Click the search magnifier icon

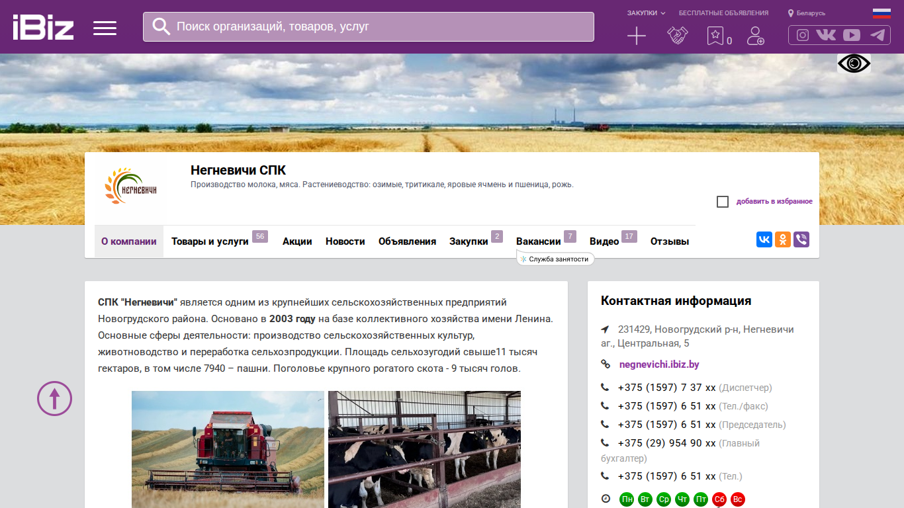point(161,26)
